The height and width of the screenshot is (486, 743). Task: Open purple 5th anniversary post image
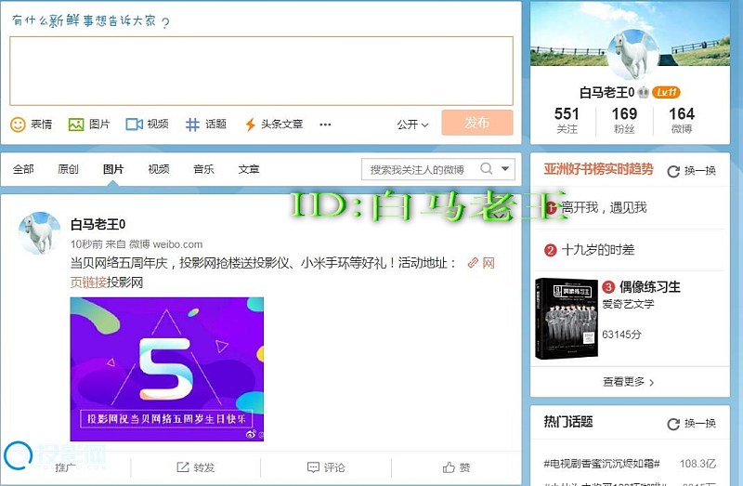(x=167, y=369)
